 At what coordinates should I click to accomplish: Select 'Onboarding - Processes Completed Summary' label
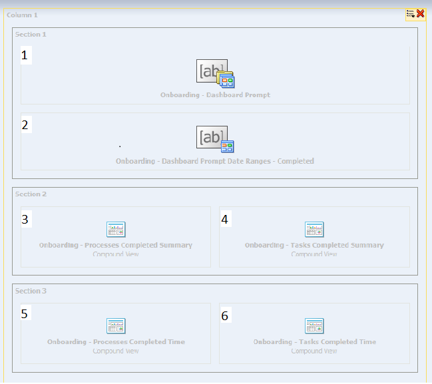116,245
